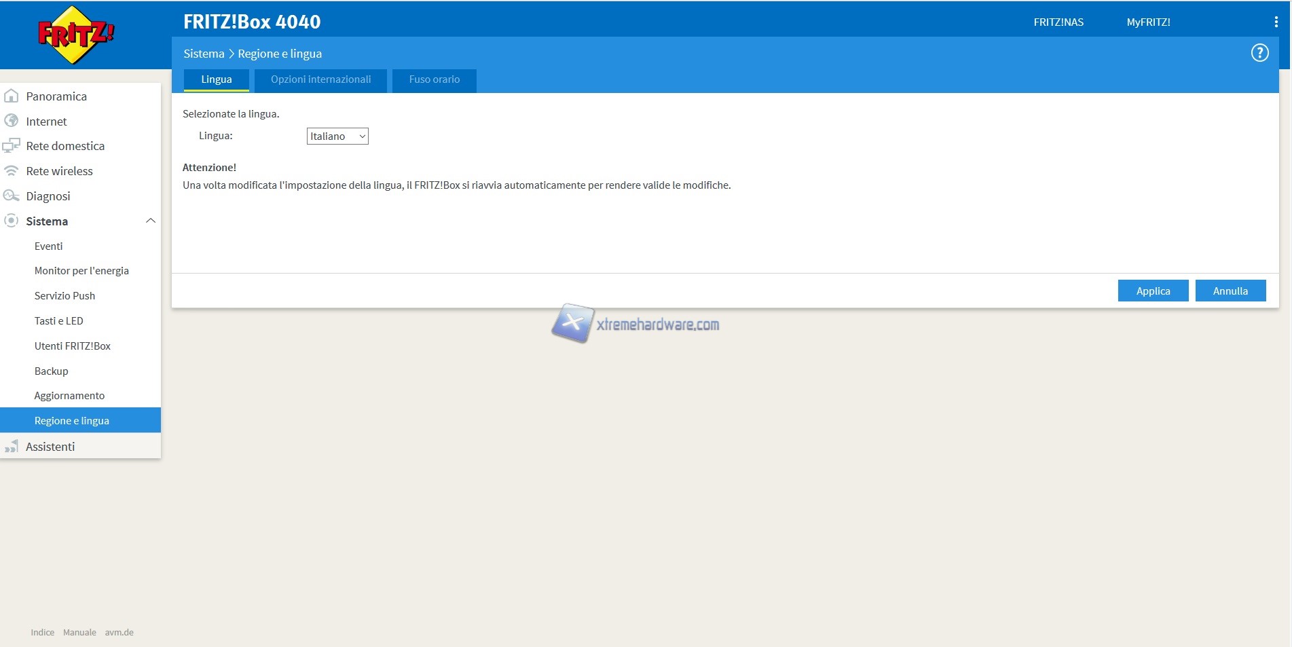Switch to Fuso orario tab

pos(434,79)
